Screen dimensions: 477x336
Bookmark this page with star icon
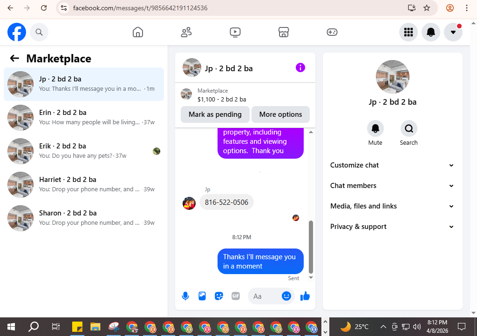427,8
